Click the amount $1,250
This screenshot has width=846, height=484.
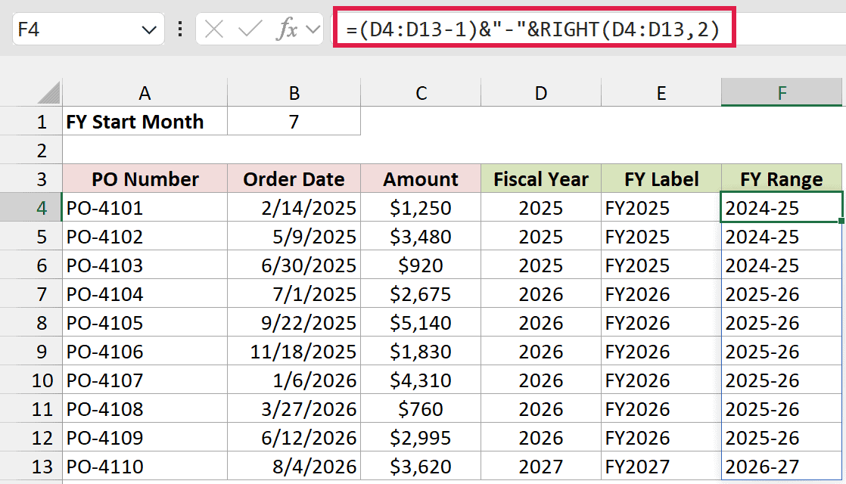pos(421,207)
